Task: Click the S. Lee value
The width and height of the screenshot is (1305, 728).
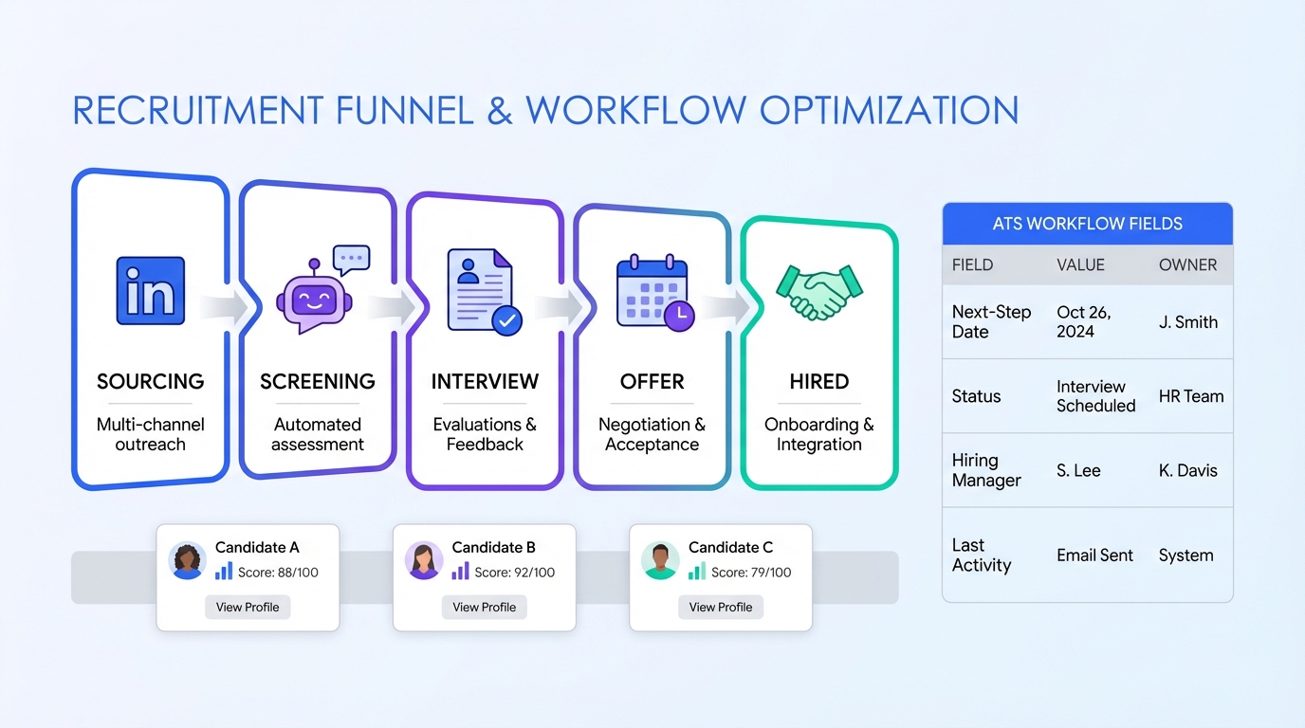Action: [1078, 470]
